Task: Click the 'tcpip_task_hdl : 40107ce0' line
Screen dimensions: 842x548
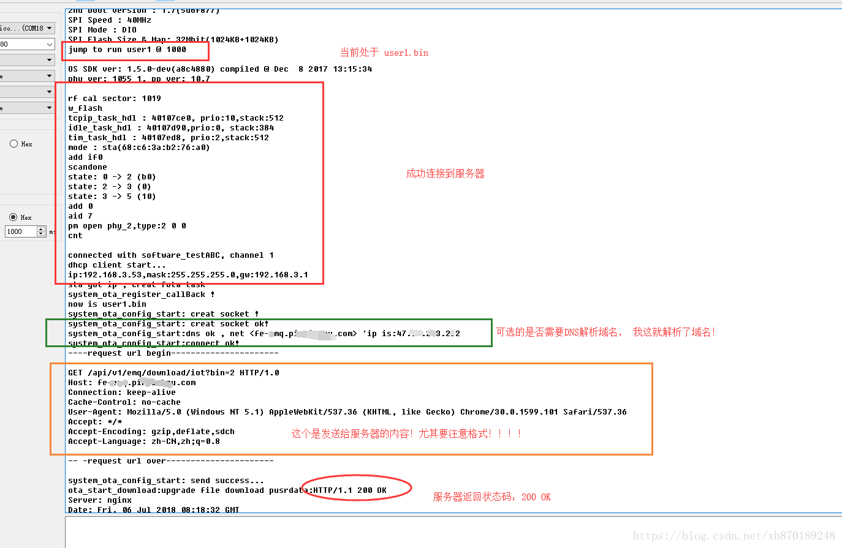Action: coord(176,118)
